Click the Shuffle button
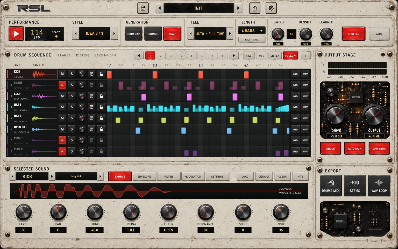Viewport: 398px width, 249px height. (353, 34)
